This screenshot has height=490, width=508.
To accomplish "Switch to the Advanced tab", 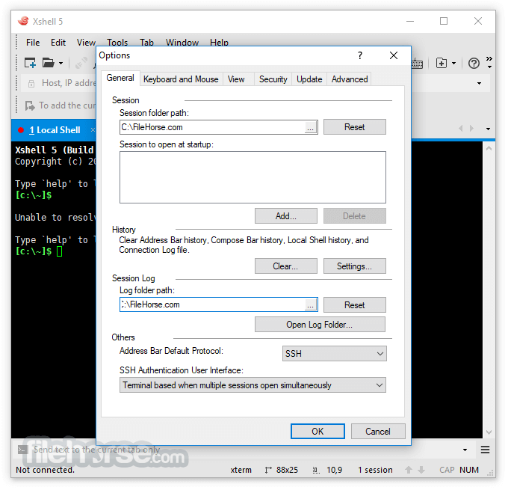I will tap(350, 79).
